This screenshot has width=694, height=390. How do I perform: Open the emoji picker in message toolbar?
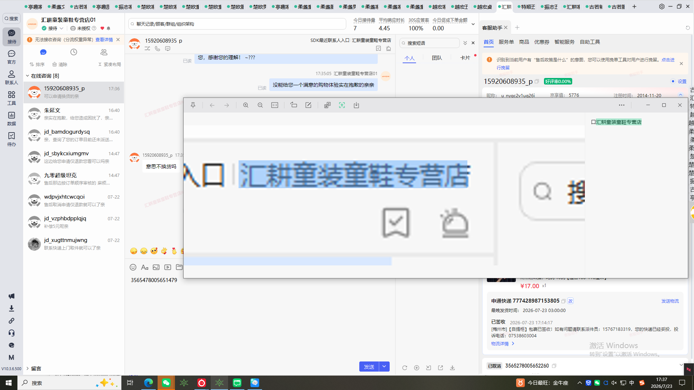(133, 267)
